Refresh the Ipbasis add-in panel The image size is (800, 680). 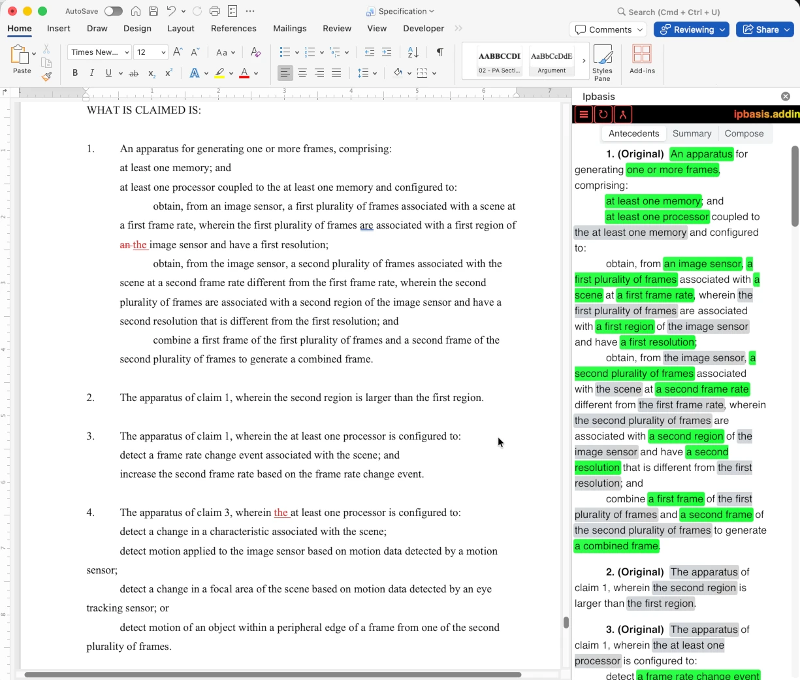pyautogui.click(x=603, y=115)
